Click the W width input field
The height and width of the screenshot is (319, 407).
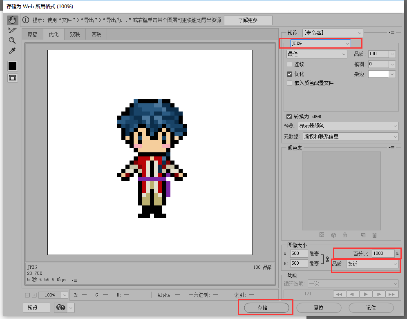coord(299,253)
